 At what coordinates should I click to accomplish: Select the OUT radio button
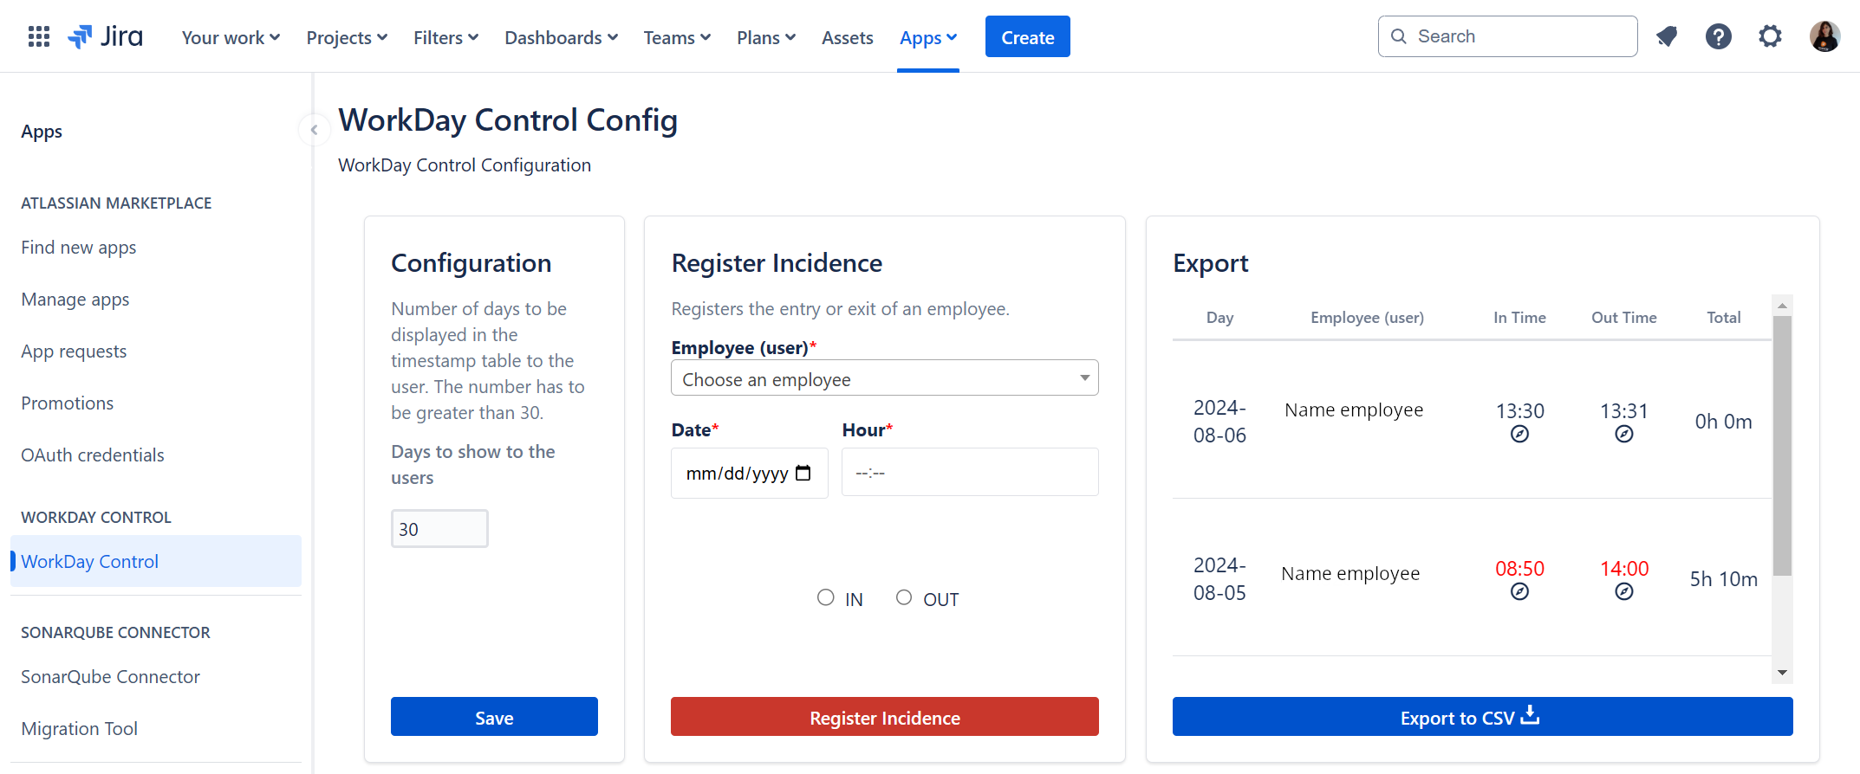(904, 597)
